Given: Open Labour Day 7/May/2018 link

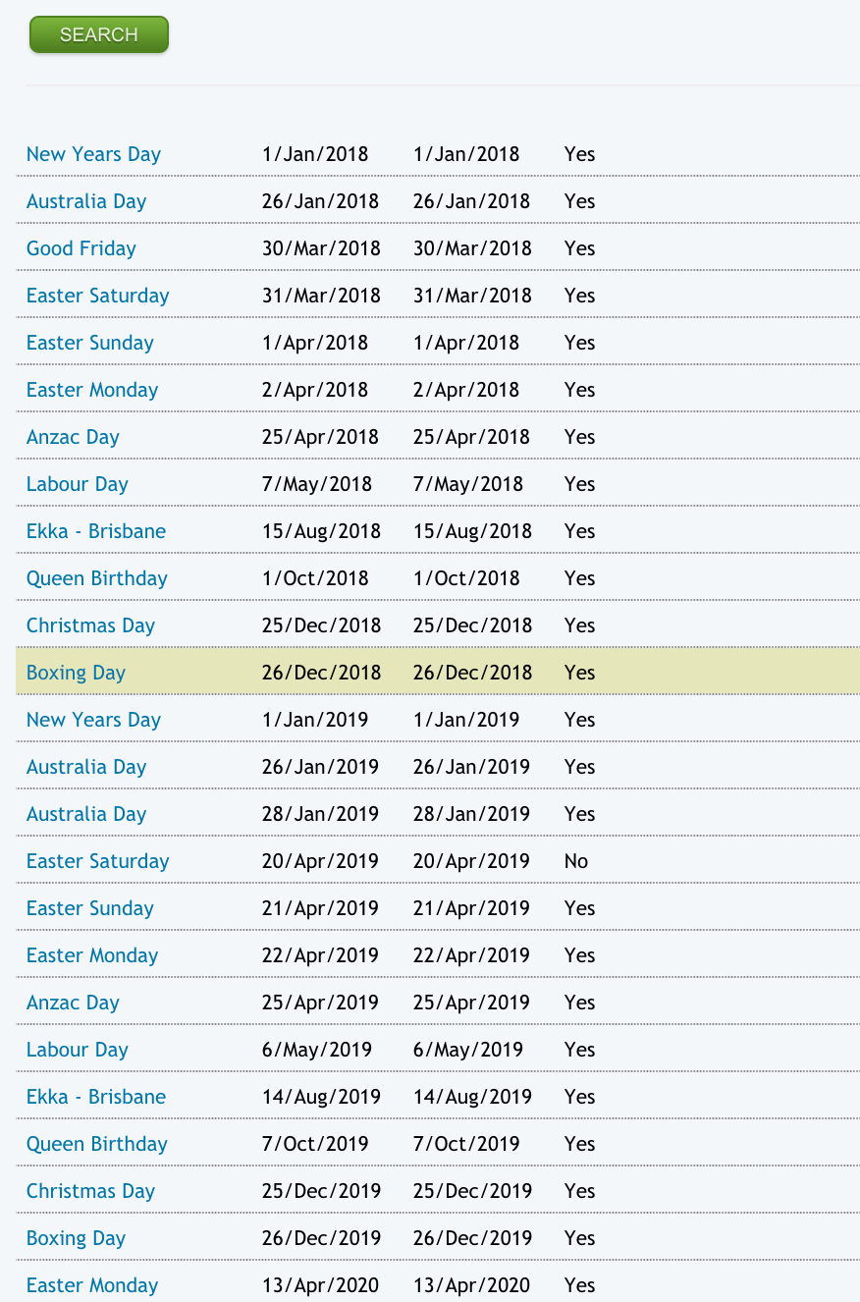Looking at the screenshot, I should [78, 484].
